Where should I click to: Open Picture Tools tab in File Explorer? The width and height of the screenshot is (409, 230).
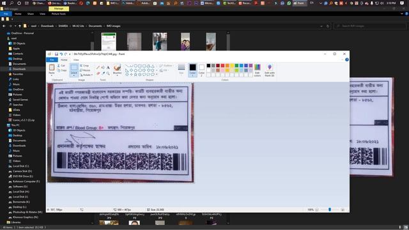point(59,14)
